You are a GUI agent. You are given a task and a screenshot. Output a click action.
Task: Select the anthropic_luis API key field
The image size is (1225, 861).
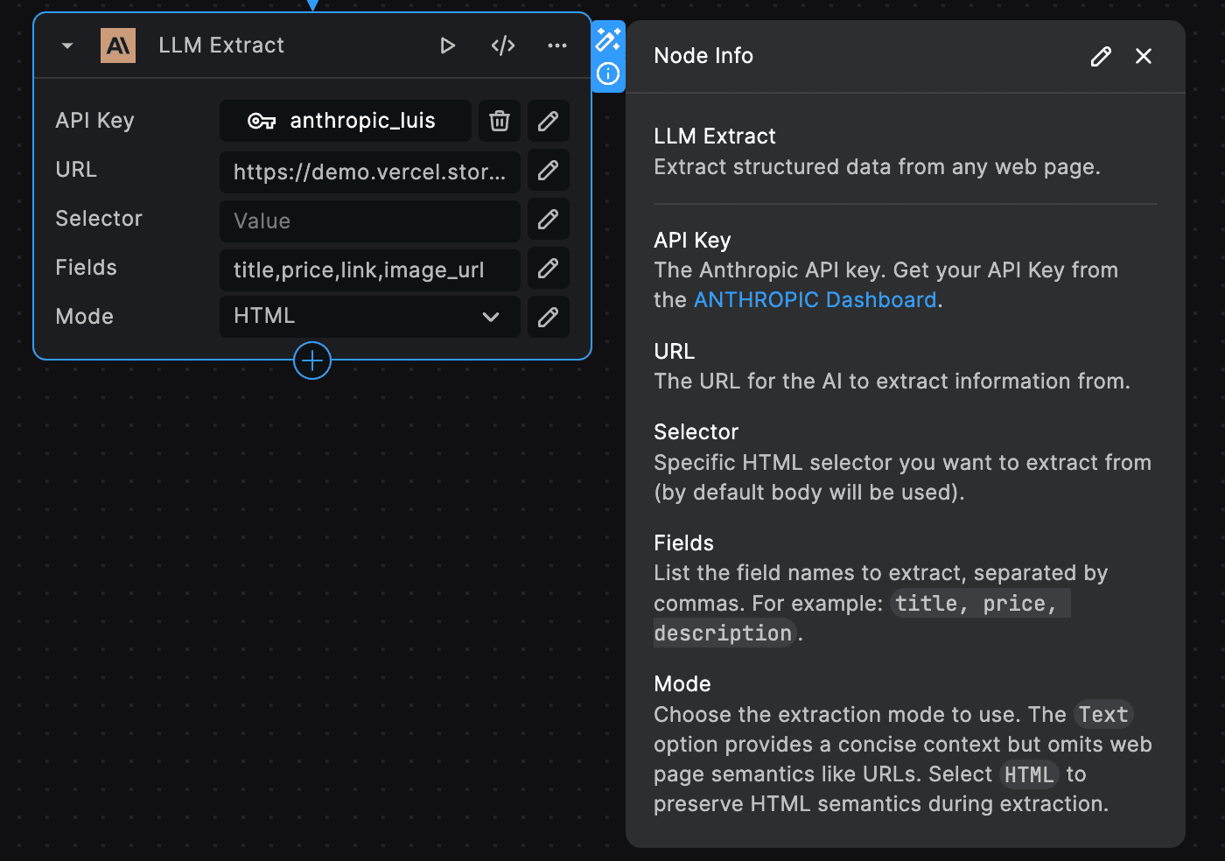pyautogui.click(x=346, y=121)
